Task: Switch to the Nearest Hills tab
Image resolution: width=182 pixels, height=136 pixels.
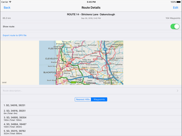Action: pos(83,99)
